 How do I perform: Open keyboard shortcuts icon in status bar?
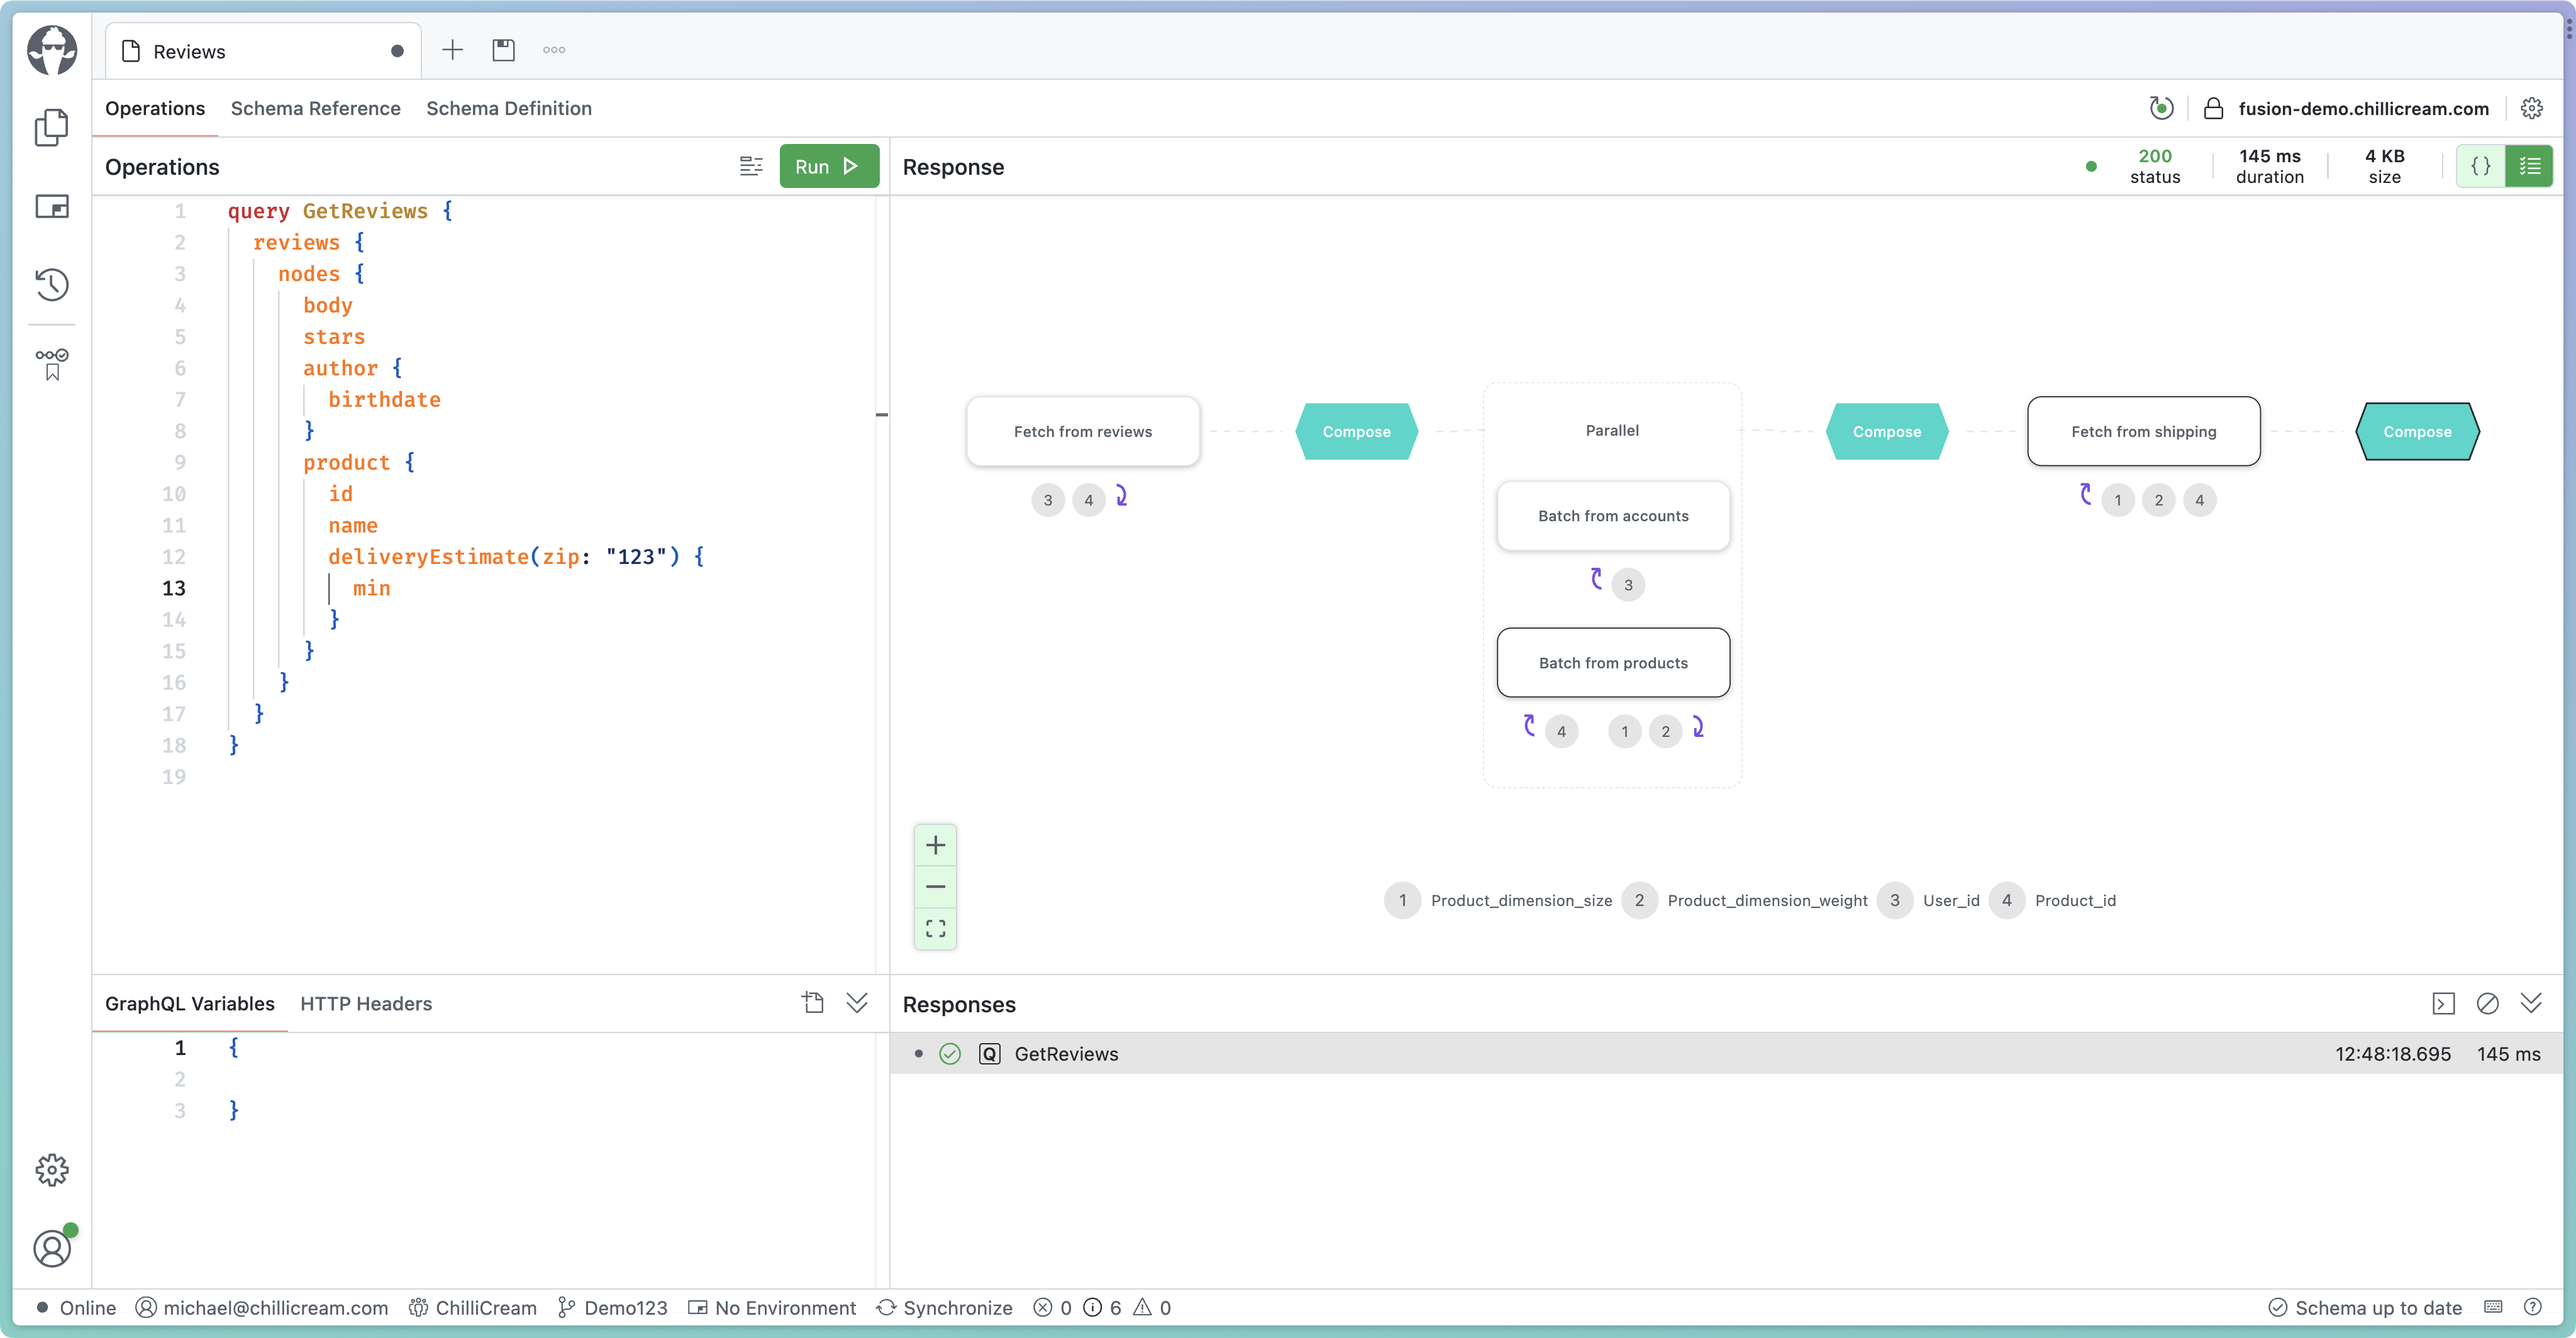pyautogui.click(x=2493, y=1307)
